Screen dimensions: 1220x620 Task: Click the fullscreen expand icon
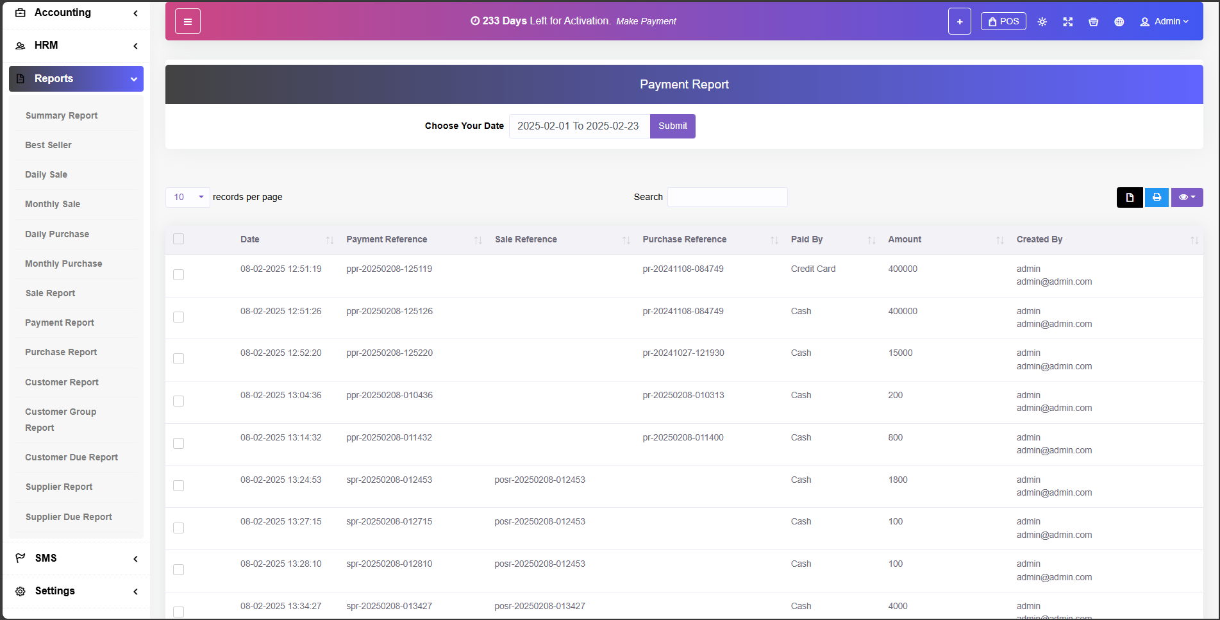tap(1067, 22)
